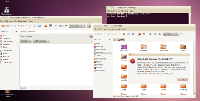Viewport: 200px width, 101px height.
Task: Toggle the magnifier search button in the user window
Action: pyautogui.click(x=182, y=34)
